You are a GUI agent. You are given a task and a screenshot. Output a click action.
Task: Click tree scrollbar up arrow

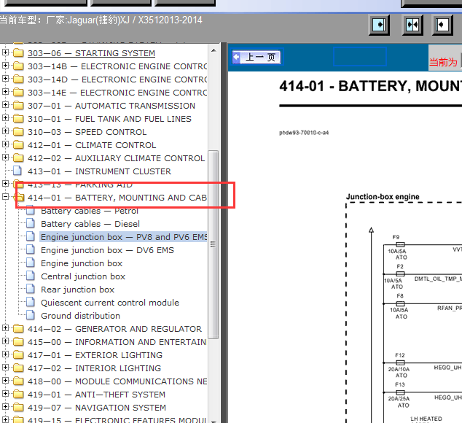pos(214,50)
